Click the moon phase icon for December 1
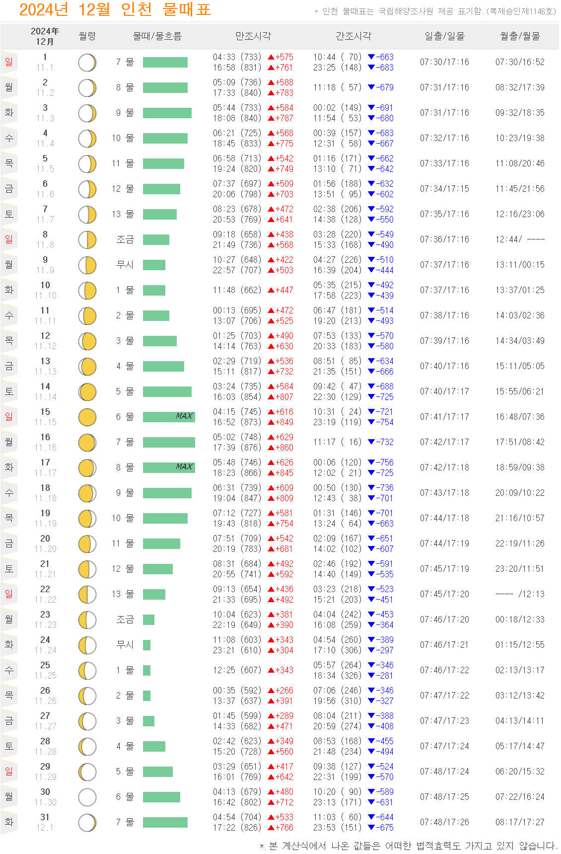This screenshot has height=854, width=561. pyautogui.click(x=87, y=63)
